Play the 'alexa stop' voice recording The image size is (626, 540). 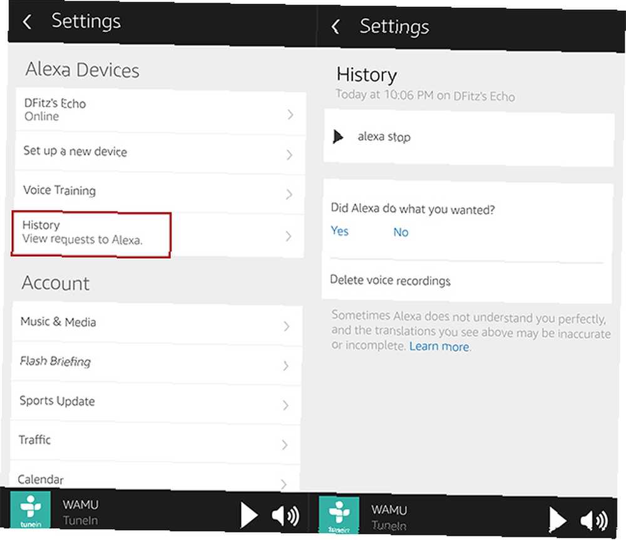coord(338,137)
